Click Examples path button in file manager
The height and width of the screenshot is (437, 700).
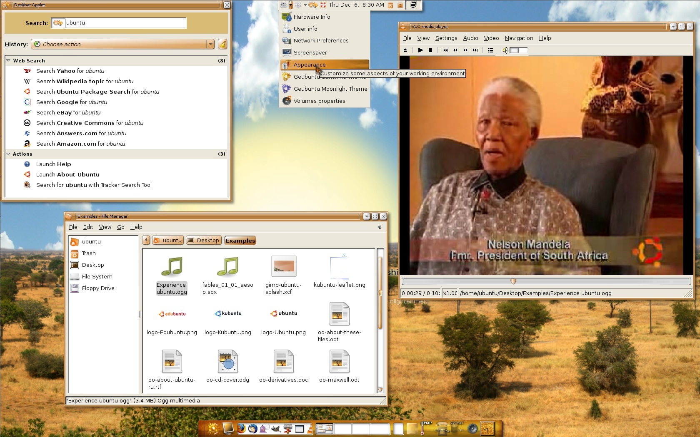pos(240,241)
